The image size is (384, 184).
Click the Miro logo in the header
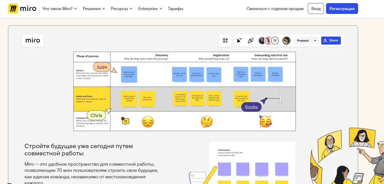[22, 9]
